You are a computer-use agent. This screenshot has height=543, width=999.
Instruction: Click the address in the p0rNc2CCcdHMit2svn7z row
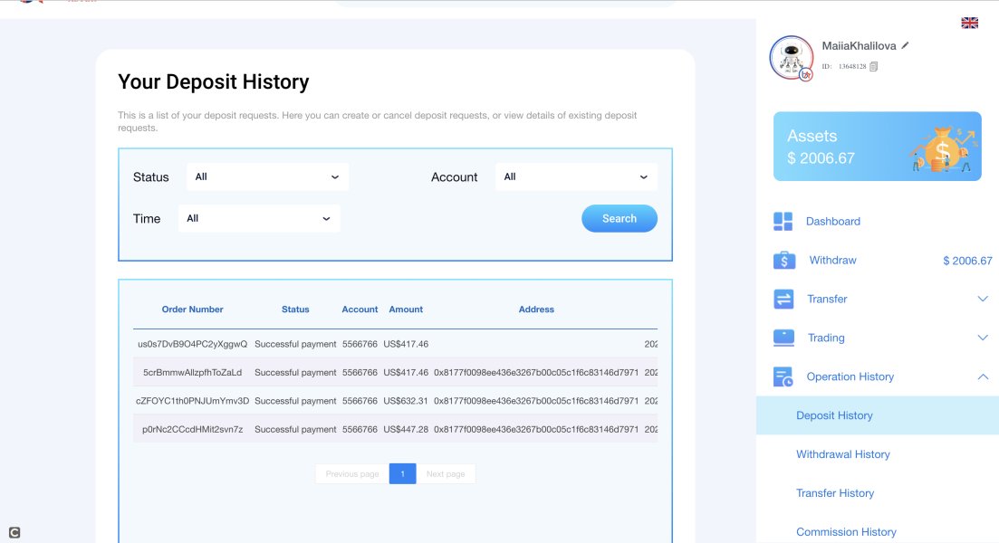pos(536,430)
